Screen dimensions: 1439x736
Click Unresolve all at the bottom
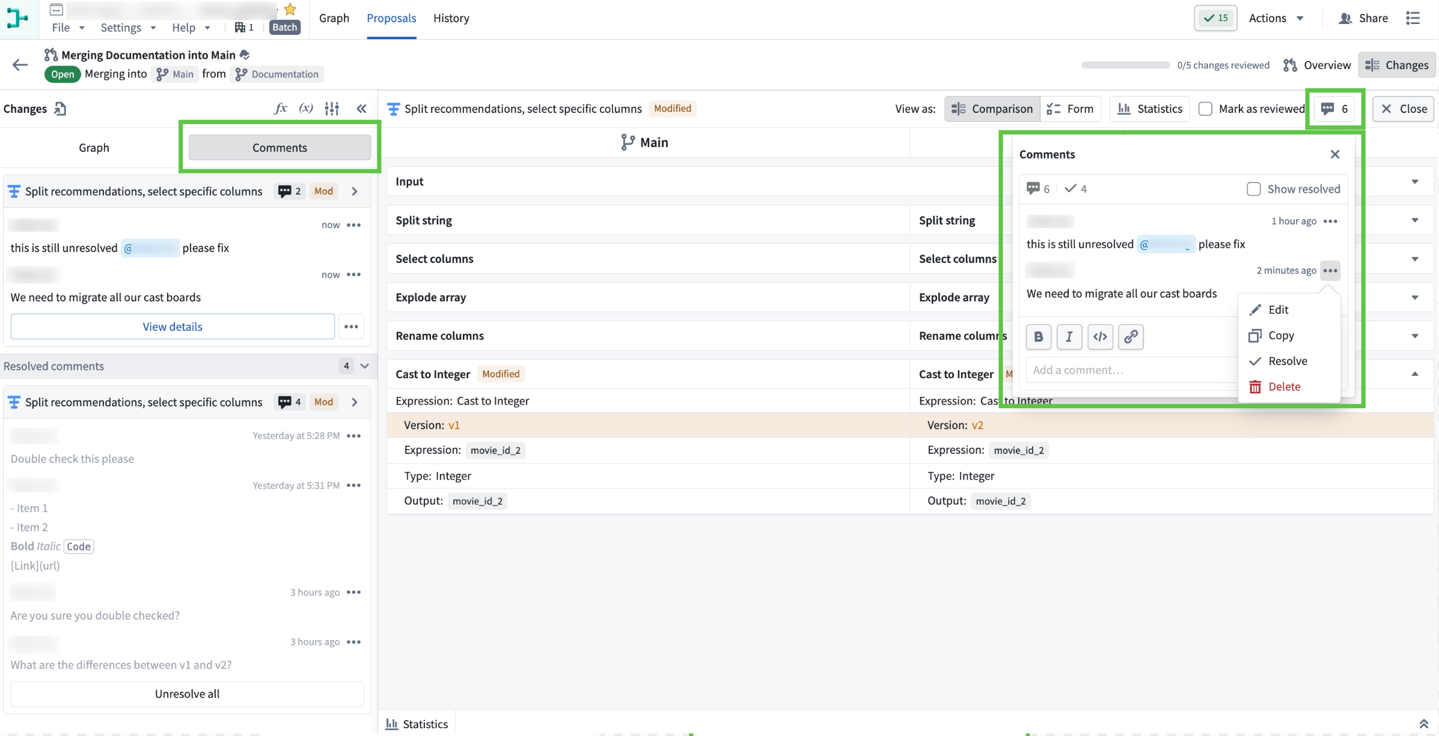coord(187,693)
